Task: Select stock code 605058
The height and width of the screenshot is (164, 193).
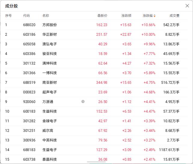Action: click(x=29, y=44)
